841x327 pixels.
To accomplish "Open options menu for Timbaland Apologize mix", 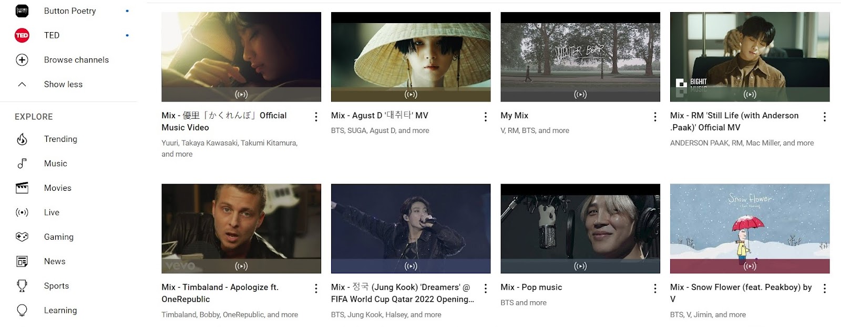I will pyautogui.click(x=316, y=289).
